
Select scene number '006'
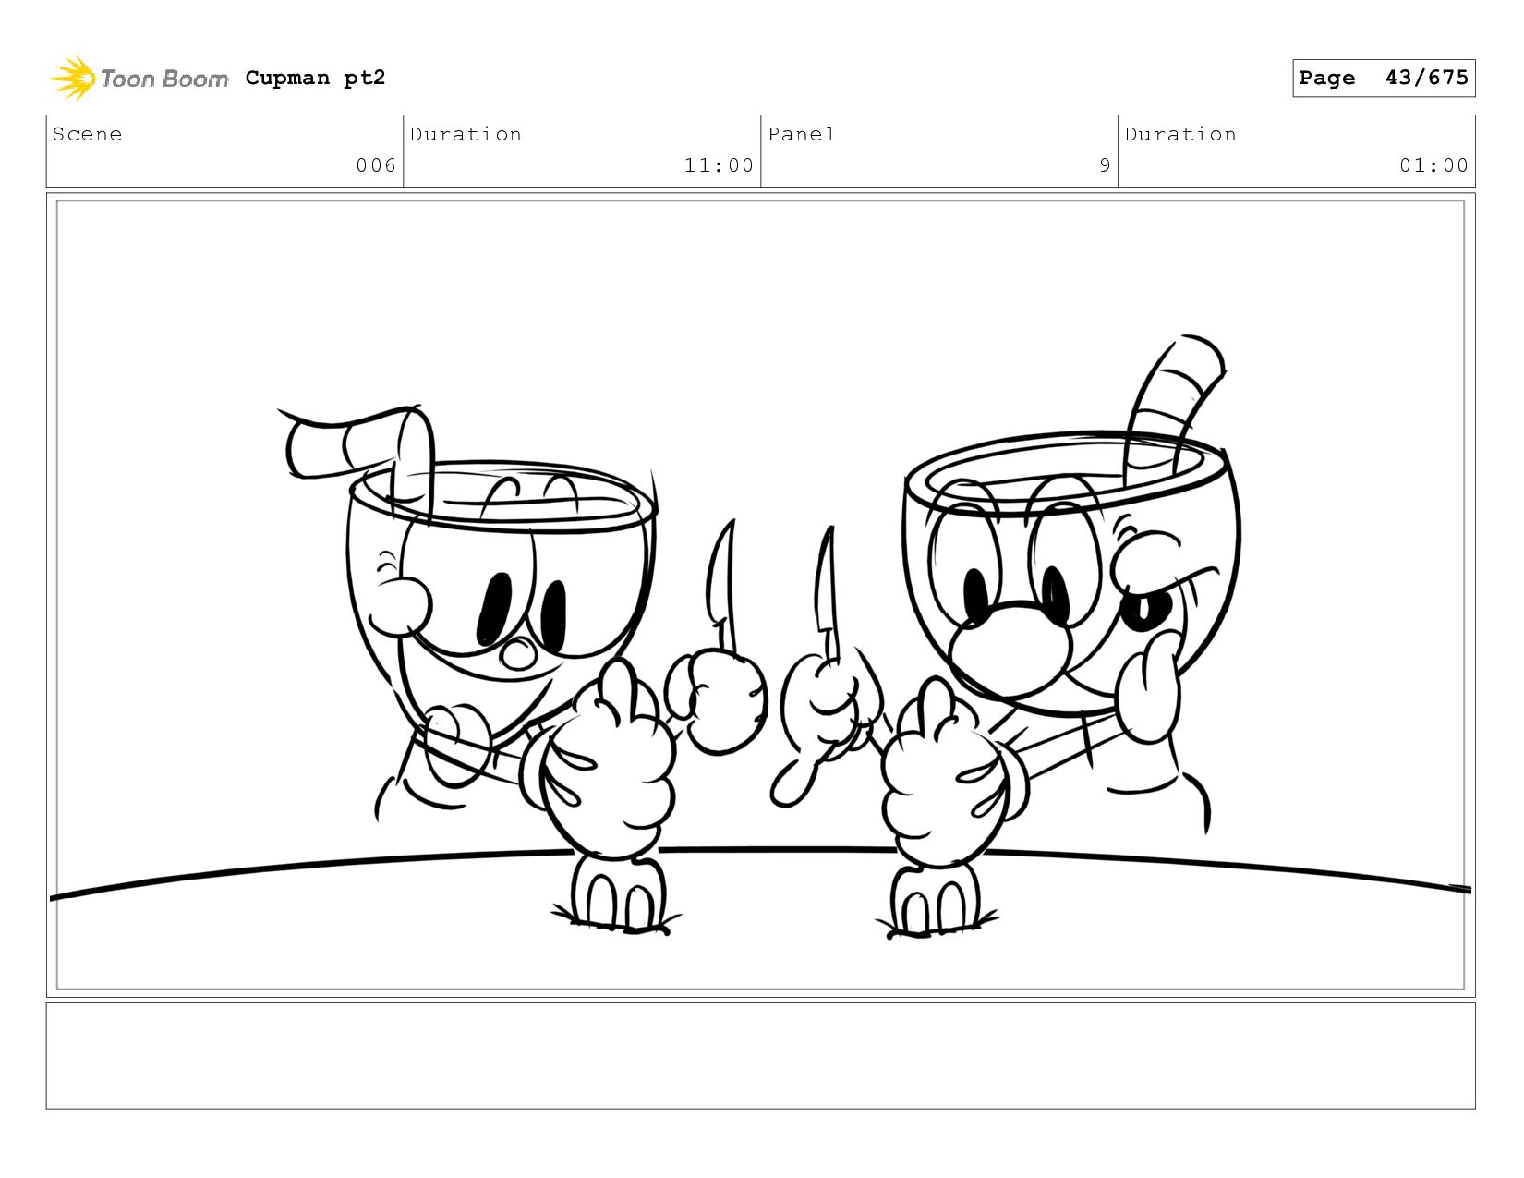376,165
